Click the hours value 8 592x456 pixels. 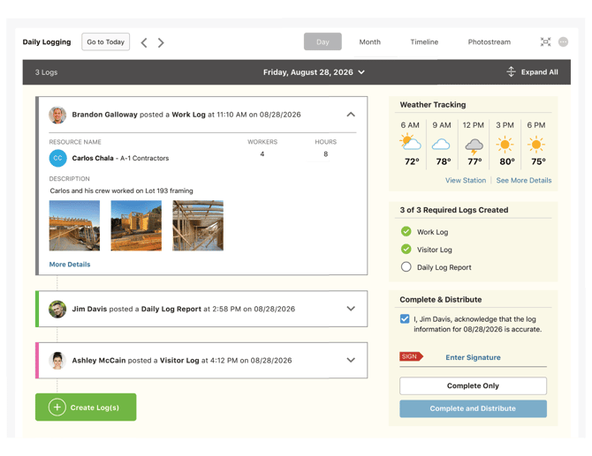[x=325, y=153]
